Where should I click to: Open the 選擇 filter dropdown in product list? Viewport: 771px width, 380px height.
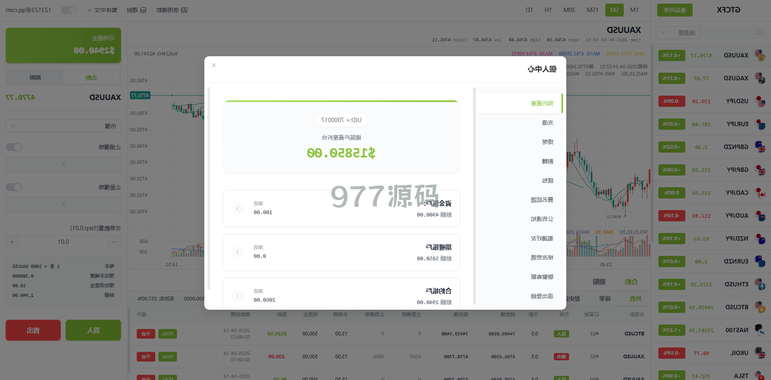[678, 33]
